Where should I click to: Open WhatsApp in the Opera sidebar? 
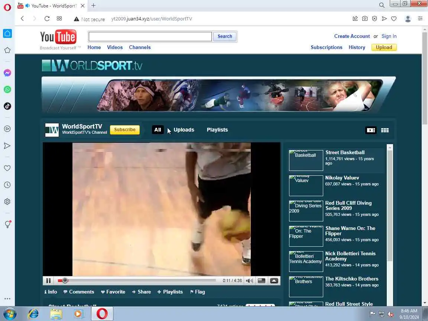pyautogui.click(x=7, y=90)
